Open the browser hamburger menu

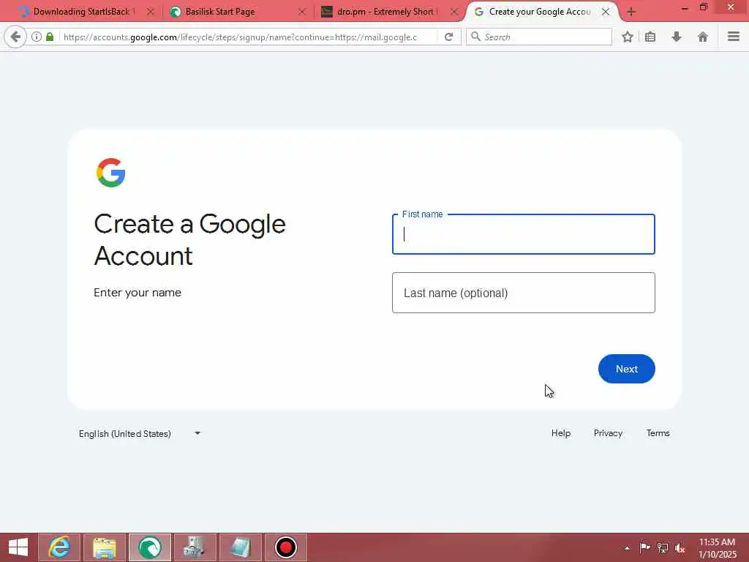[734, 37]
